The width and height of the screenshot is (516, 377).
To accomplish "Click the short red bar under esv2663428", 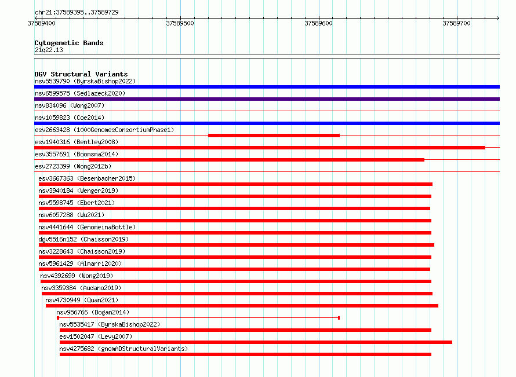I will [x=274, y=136].
